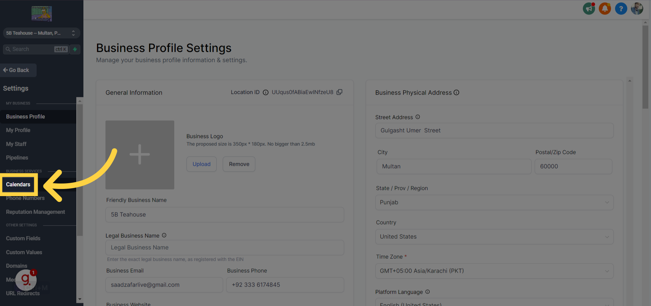Open Phone Numbers settings
Screen dimensions: 651x306
click(25, 198)
